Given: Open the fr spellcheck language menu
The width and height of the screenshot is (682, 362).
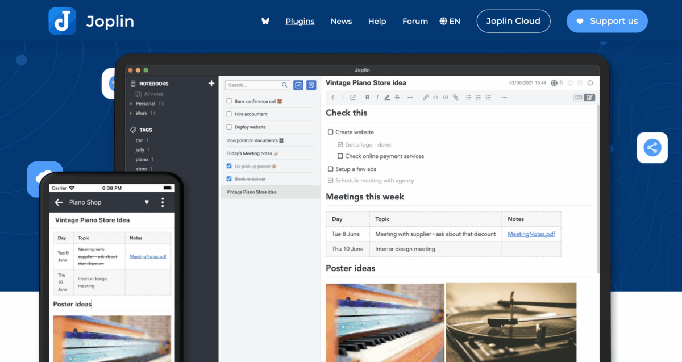Looking at the screenshot, I should tap(557, 83).
